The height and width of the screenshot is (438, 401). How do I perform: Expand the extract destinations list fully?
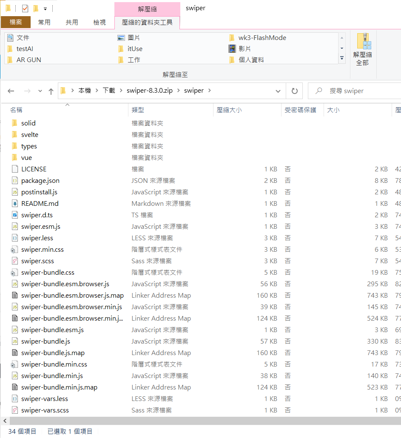342,58
